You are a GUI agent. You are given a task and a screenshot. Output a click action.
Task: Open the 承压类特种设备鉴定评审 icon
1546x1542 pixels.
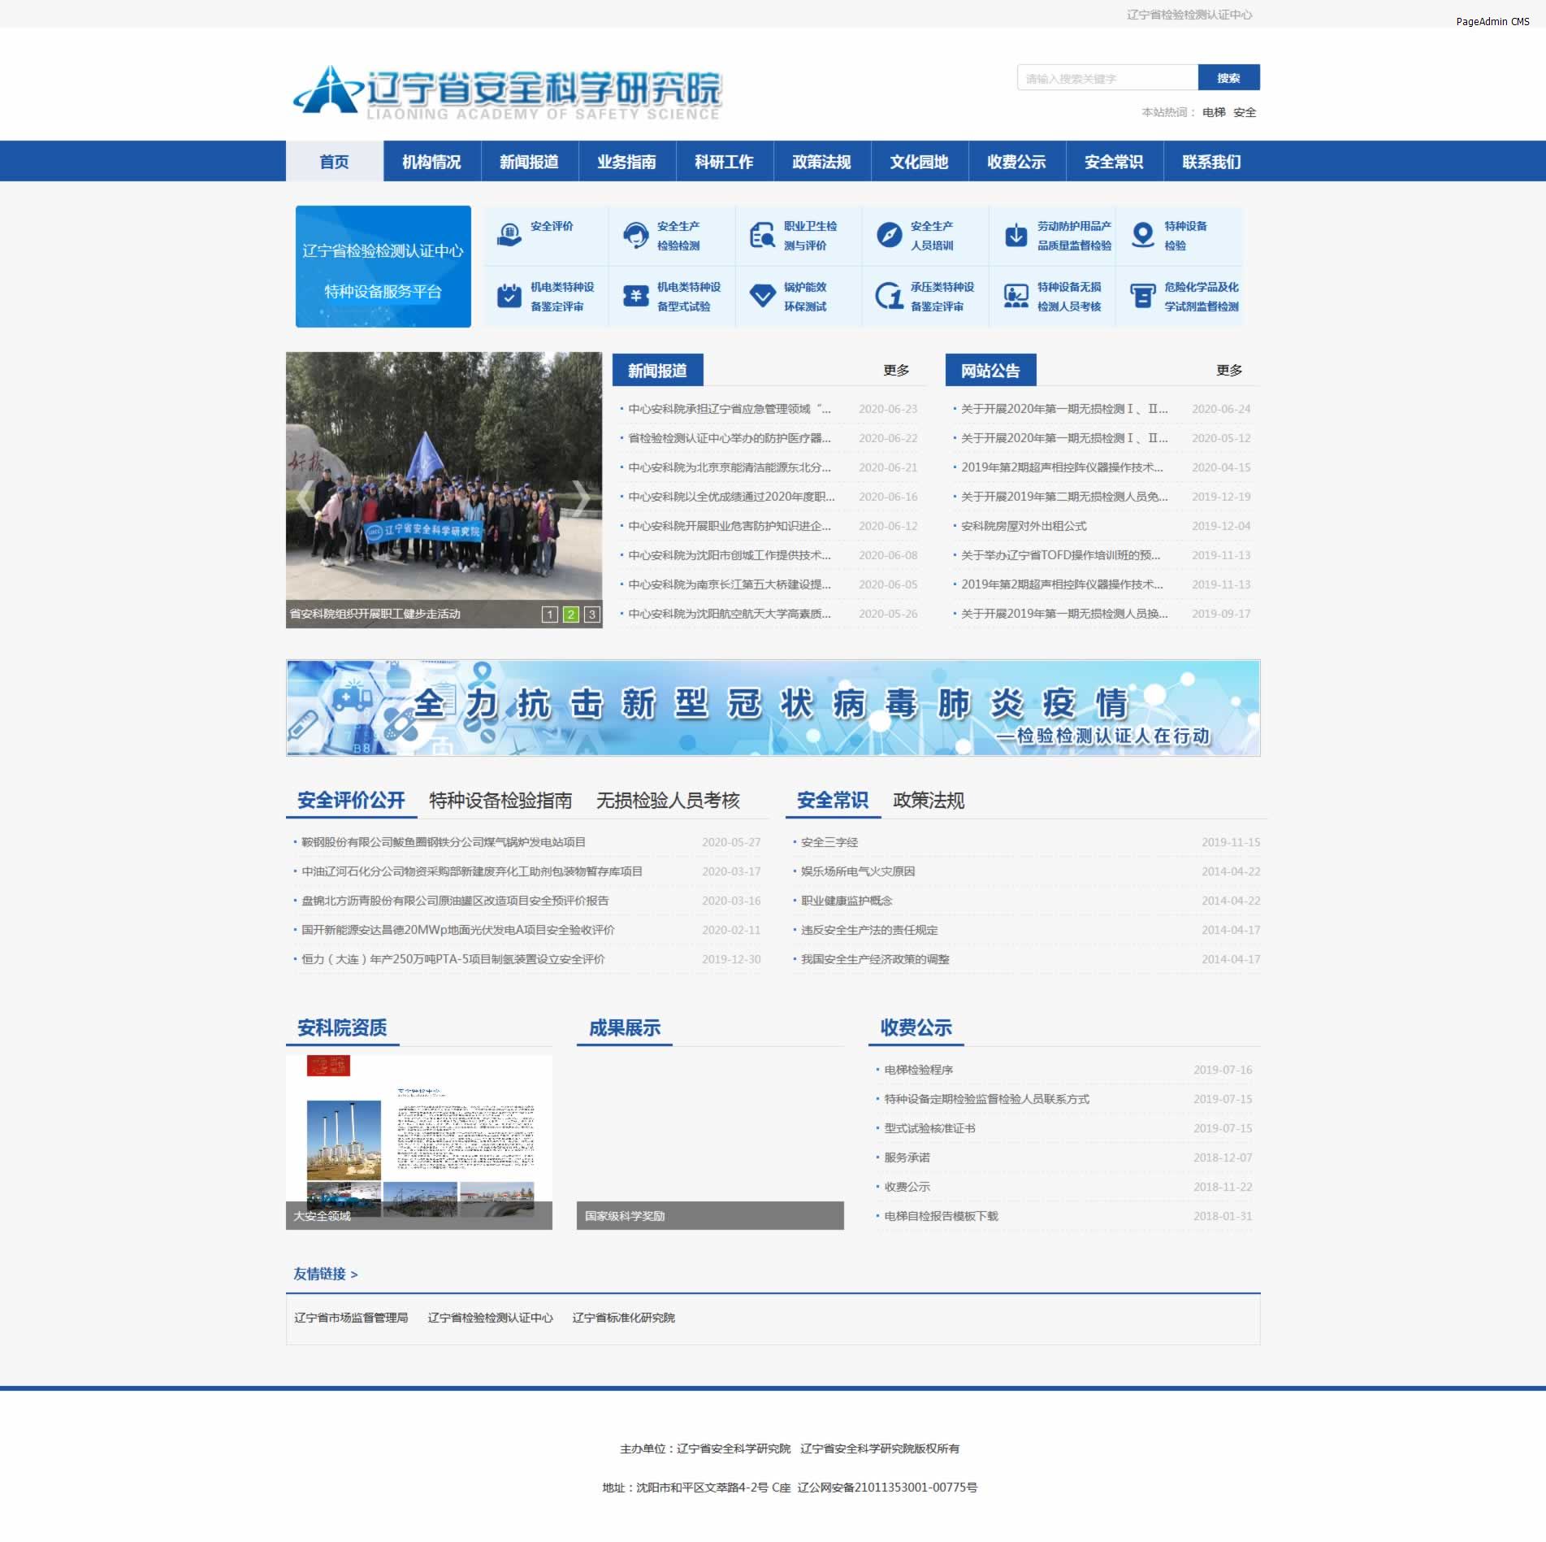pos(889,296)
